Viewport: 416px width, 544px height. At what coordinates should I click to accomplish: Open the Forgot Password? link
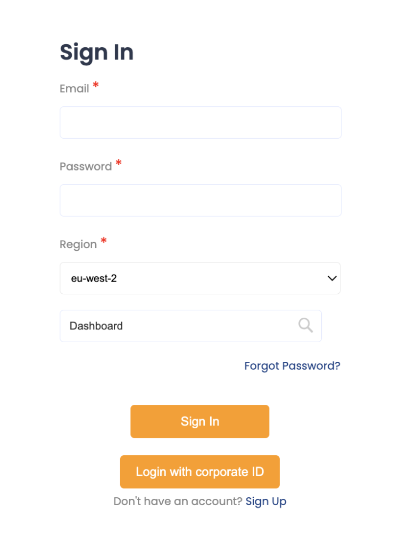(x=292, y=365)
